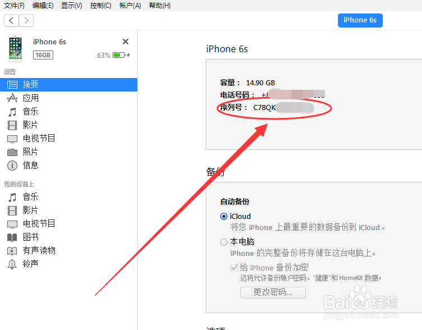The height and width of the screenshot is (330, 422).
Task: Open 照片 photos camera icon
Action: (12, 152)
